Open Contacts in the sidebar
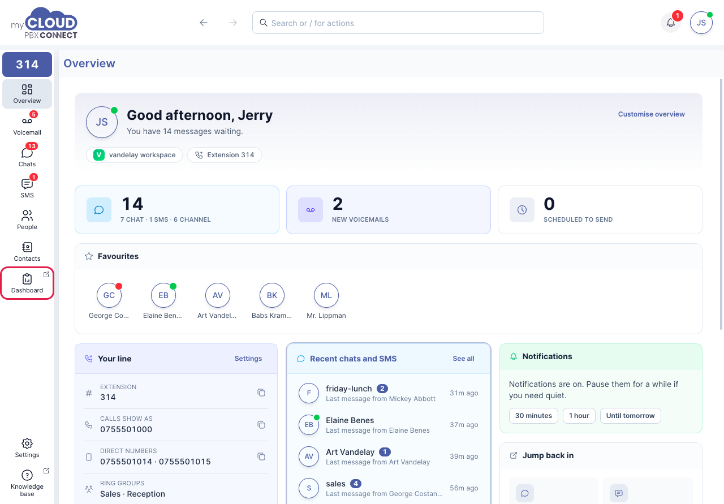Viewport: 724px width, 504px height. 27,251
